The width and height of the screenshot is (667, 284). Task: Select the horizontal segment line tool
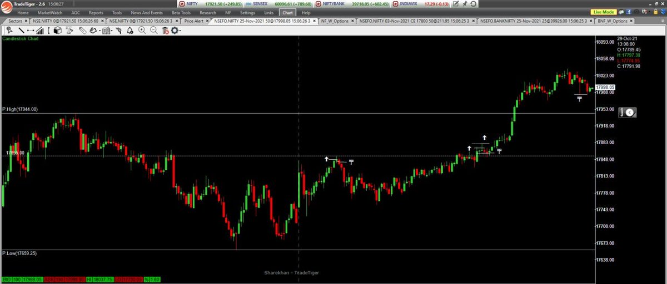coord(31,31)
